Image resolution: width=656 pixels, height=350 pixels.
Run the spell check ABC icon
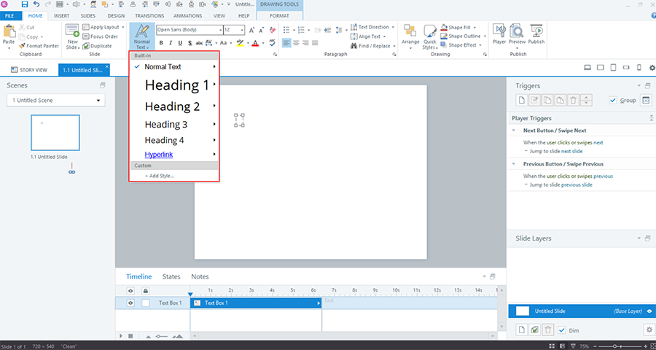[x=273, y=43]
